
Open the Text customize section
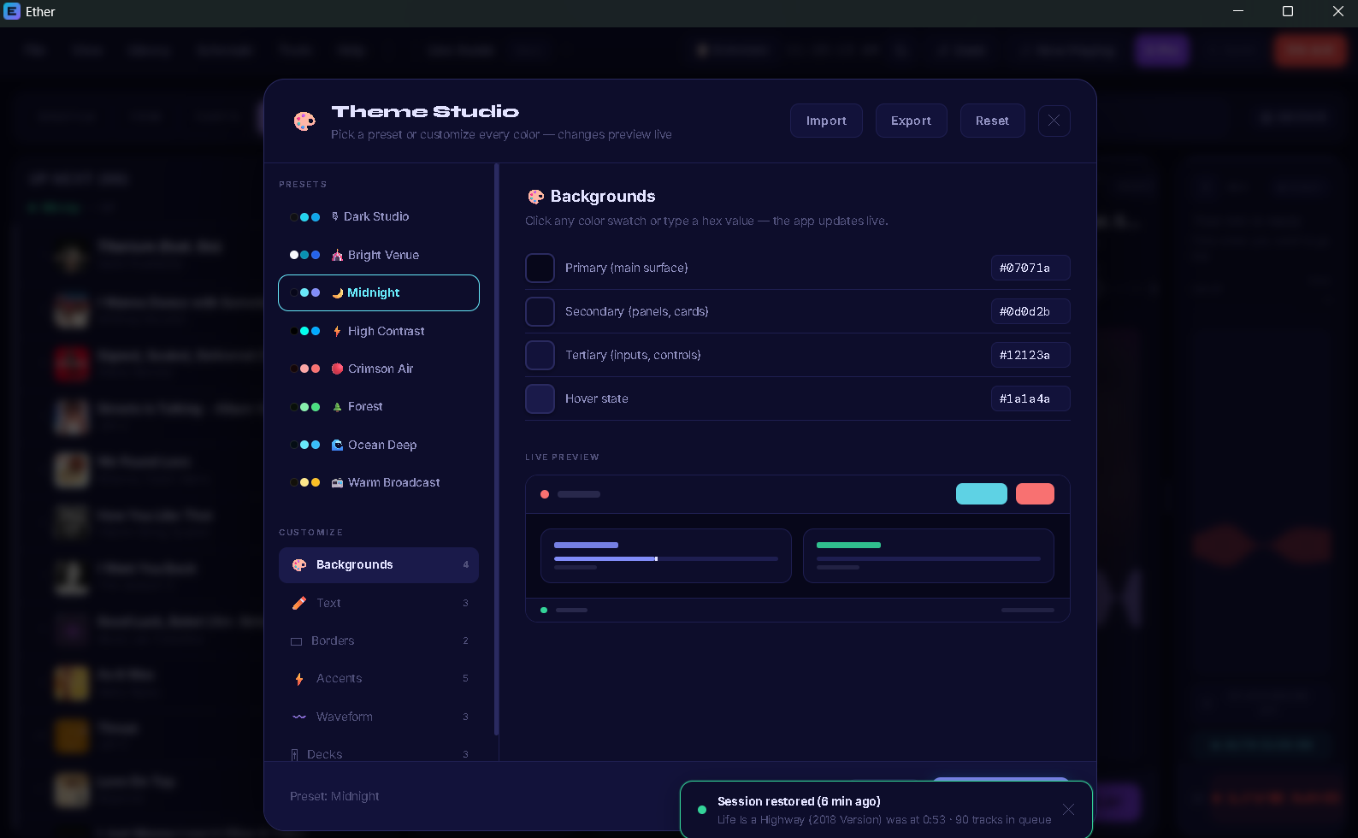[x=379, y=603]
